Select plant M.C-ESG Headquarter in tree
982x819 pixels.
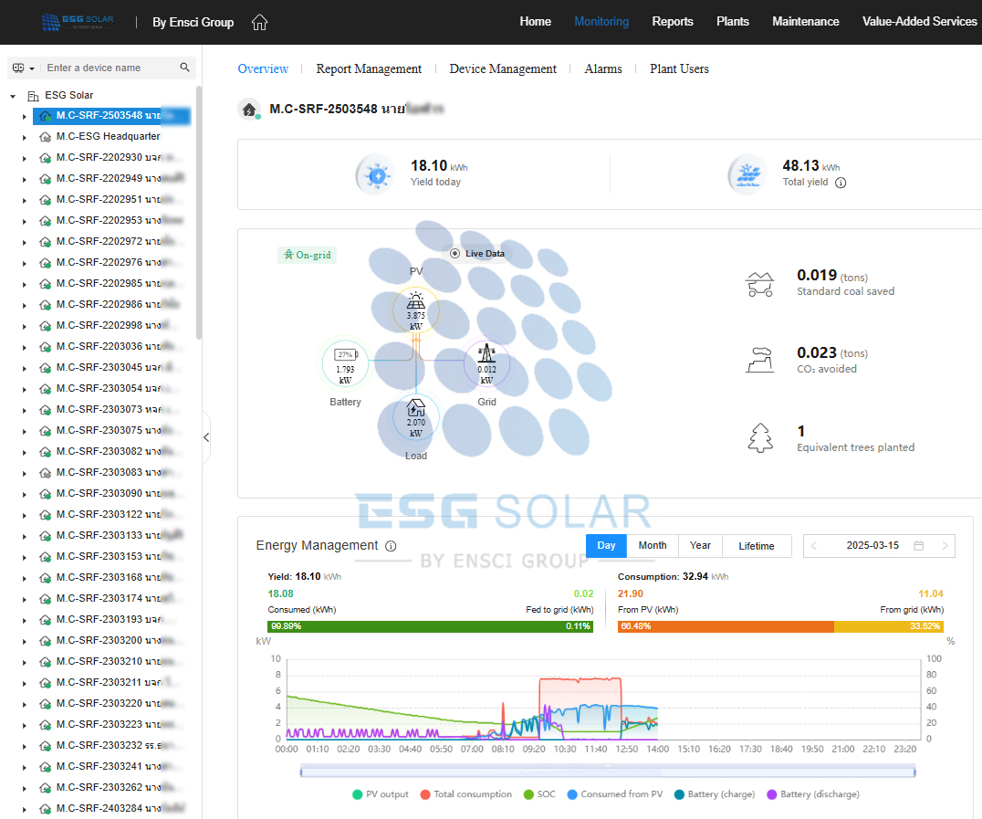click(x=108, y=136)
